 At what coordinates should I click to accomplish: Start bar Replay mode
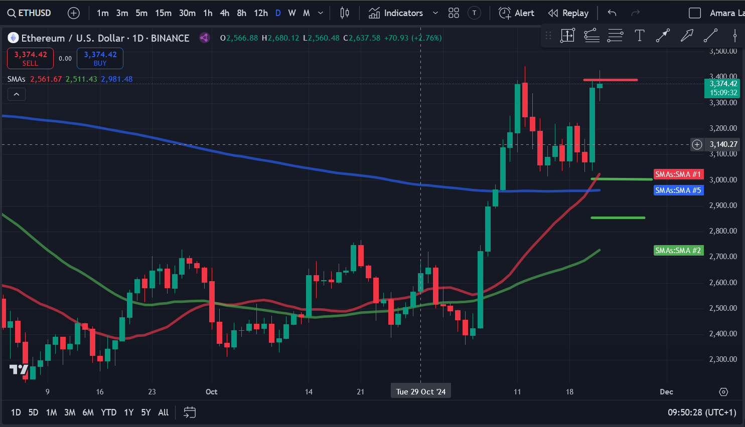[568, 13]
